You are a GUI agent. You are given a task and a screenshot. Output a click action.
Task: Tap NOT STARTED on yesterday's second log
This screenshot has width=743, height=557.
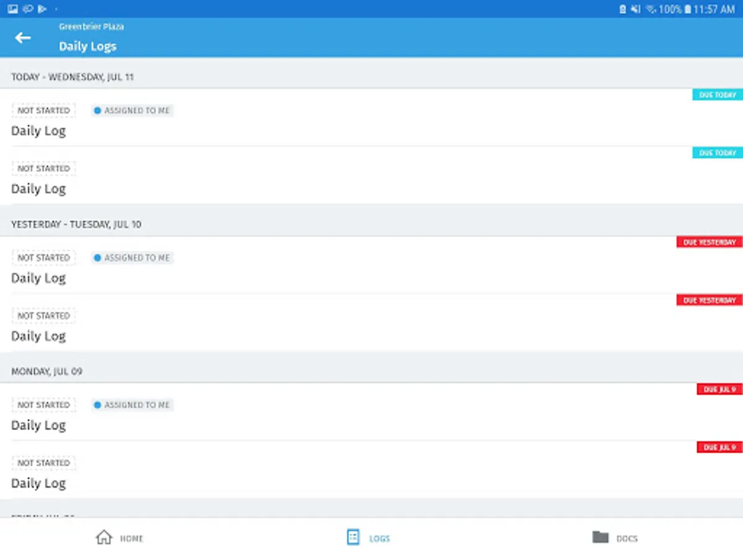(43, 316)
